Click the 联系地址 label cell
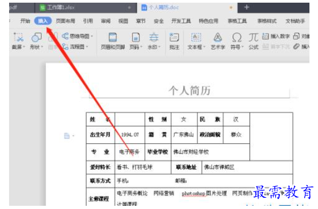This screenshot has width=318, height=209. click(x=187, y=167)
